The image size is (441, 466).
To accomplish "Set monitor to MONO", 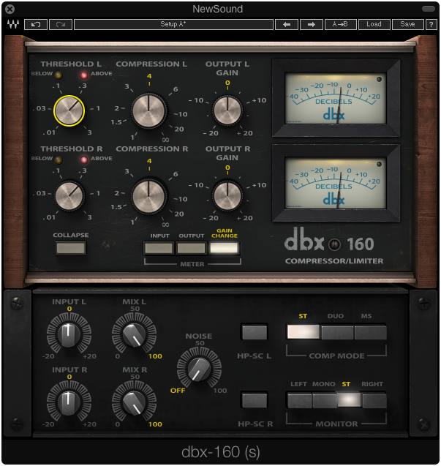I will [325, 400].
